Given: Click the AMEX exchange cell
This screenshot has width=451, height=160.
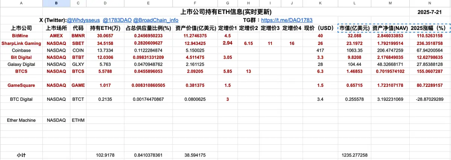Looking at the screenshot, I should 56,36.
